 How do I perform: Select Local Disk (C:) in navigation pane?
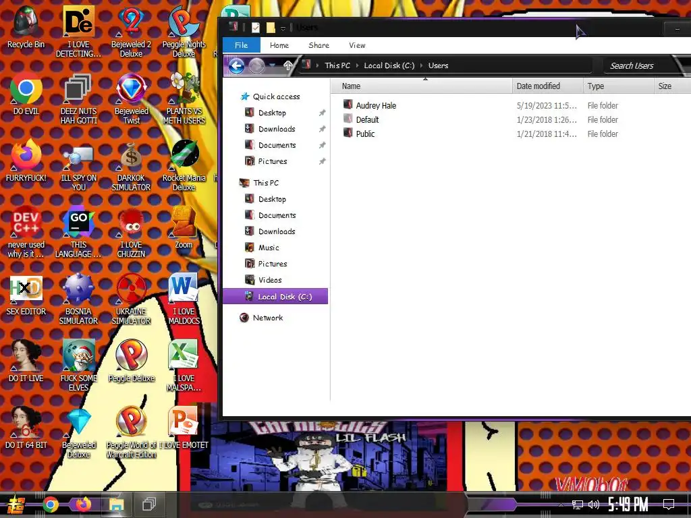[275, 297]
